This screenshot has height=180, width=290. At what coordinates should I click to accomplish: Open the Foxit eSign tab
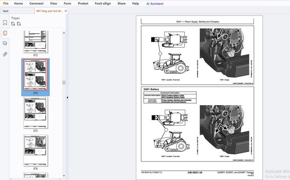[x=103, y=3]
